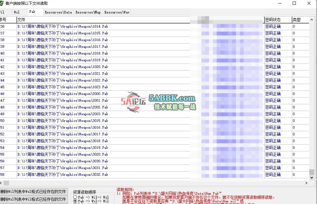Image resolution: width=317 pixels, height=204 pixels.
Task: Click 密码正确 status in the 1018.Pak row
Action: coord(273,53)
